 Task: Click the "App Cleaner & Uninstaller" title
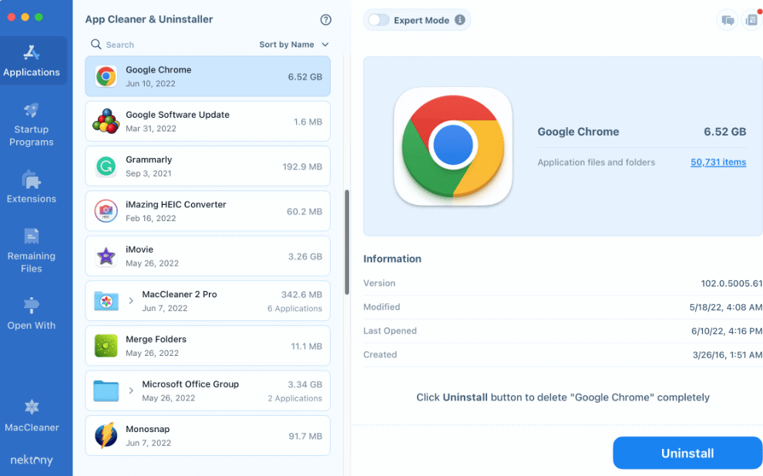[149, 19]
